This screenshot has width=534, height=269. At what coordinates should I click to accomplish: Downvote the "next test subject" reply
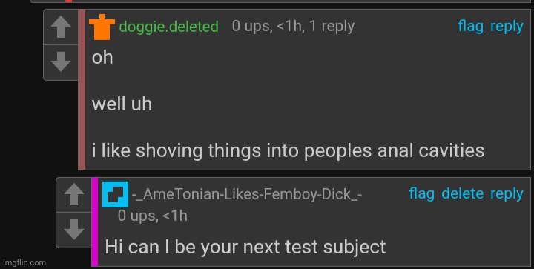pyautogui.click(x=74, y=230)
